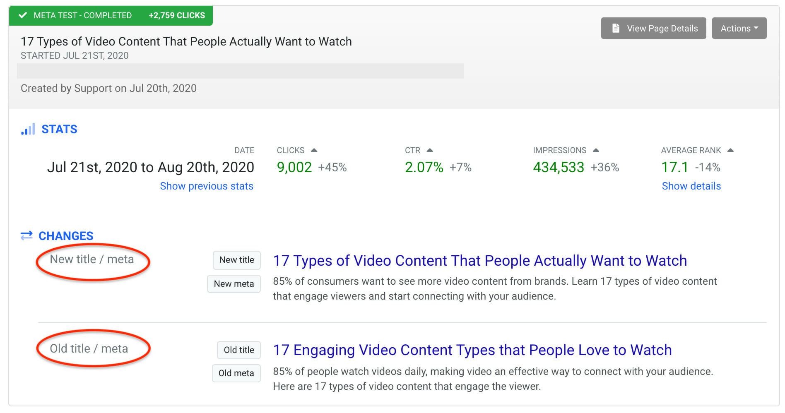Click the DATE column header

(244, 150)
